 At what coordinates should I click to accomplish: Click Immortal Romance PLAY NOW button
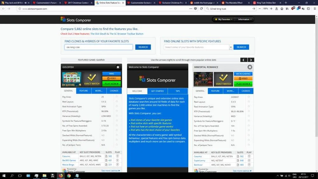point(243,84)
